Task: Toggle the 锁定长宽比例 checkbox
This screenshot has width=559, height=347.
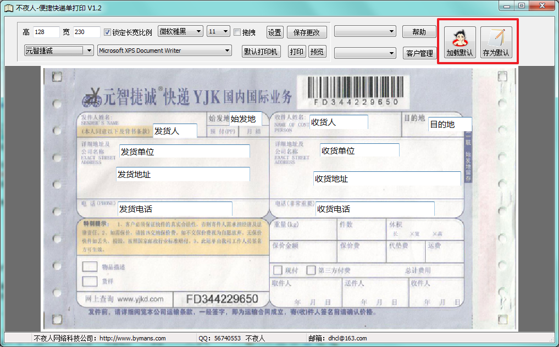Action: [x=107, y=32]
